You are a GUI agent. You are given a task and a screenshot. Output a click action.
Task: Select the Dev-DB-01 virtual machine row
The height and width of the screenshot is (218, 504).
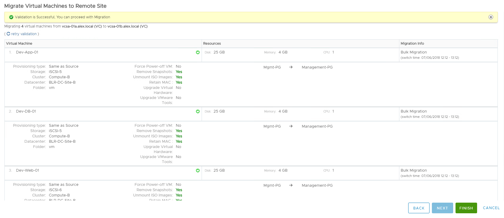[26, 111]
